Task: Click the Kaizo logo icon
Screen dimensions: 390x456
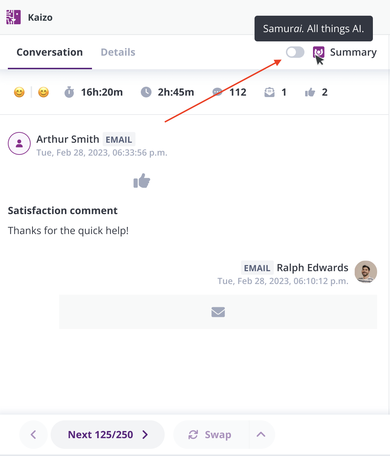Action: [x=14, y=17]
